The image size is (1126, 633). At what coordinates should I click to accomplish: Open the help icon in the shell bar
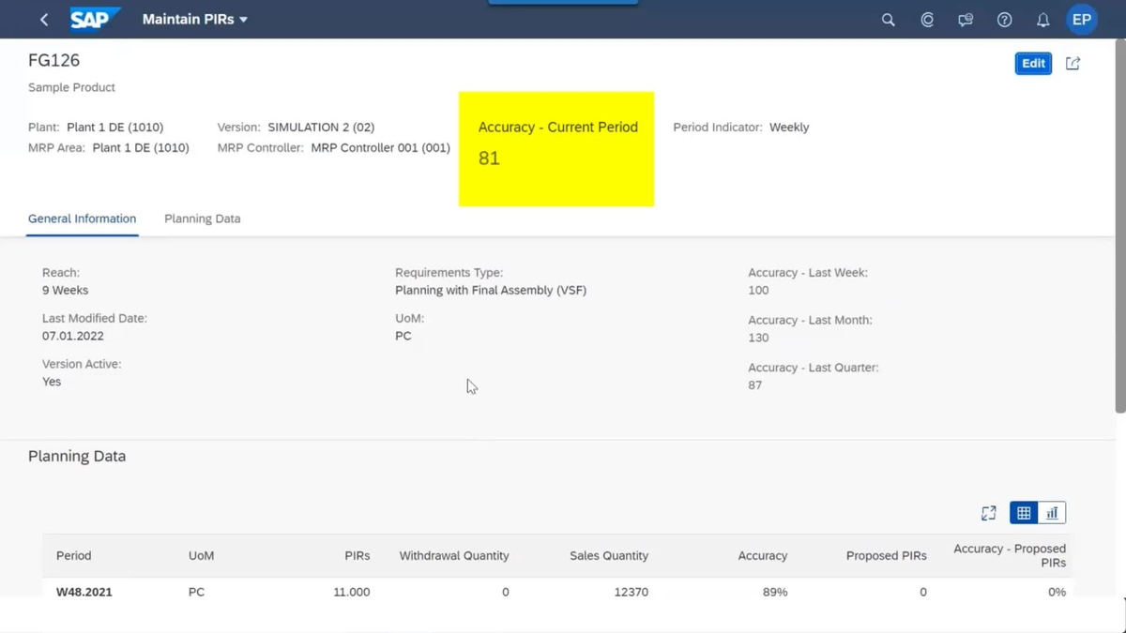pyautogui.click(x=1004, y=19)
